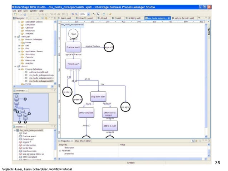Click Collapse All in the Navigator toolbar
The image size is (228, 171).
[43, 18]
